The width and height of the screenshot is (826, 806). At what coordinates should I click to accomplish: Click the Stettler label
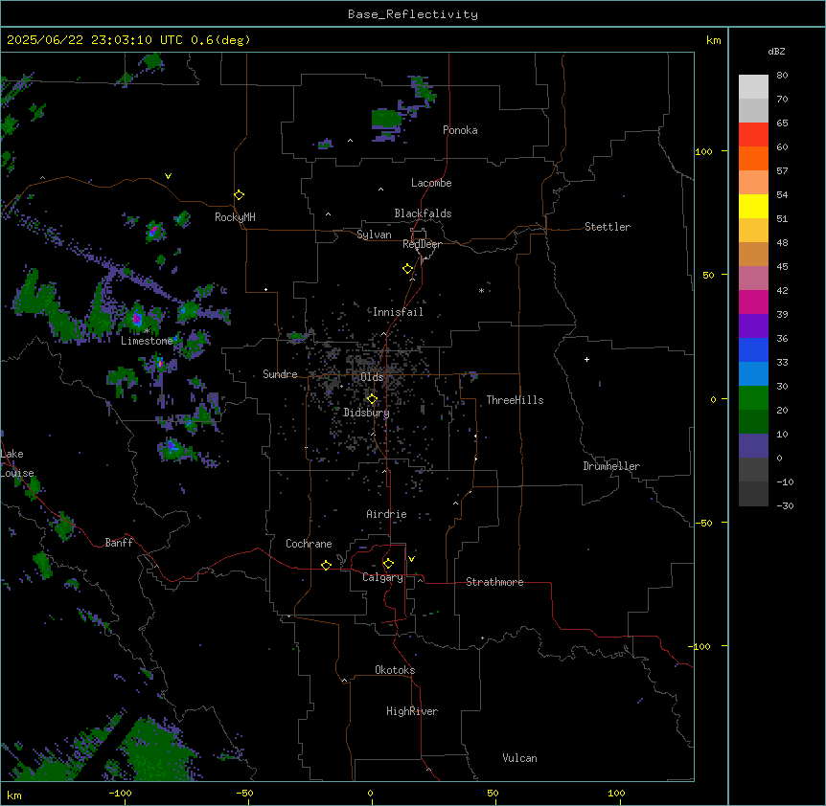pyautogui.click(x=608, y=227)
